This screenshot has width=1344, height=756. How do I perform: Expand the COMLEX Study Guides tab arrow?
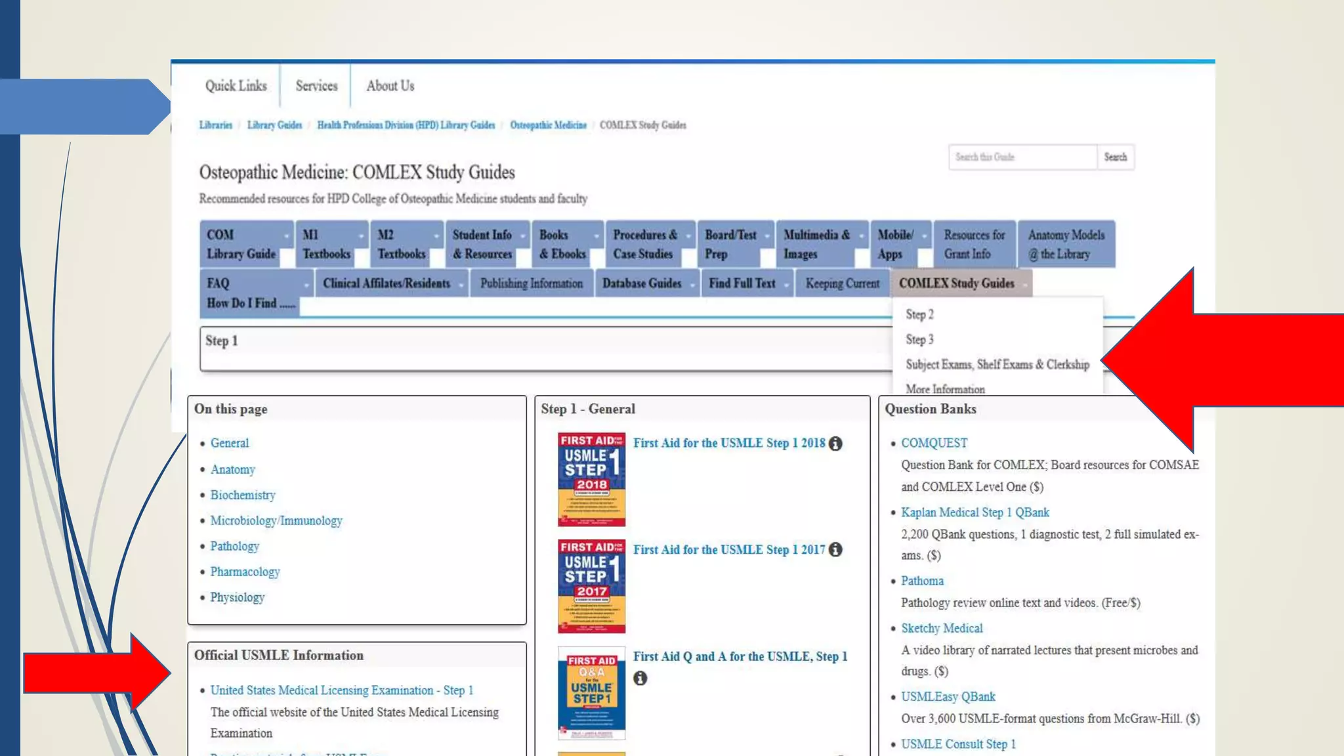click(x=1026, y=285)
